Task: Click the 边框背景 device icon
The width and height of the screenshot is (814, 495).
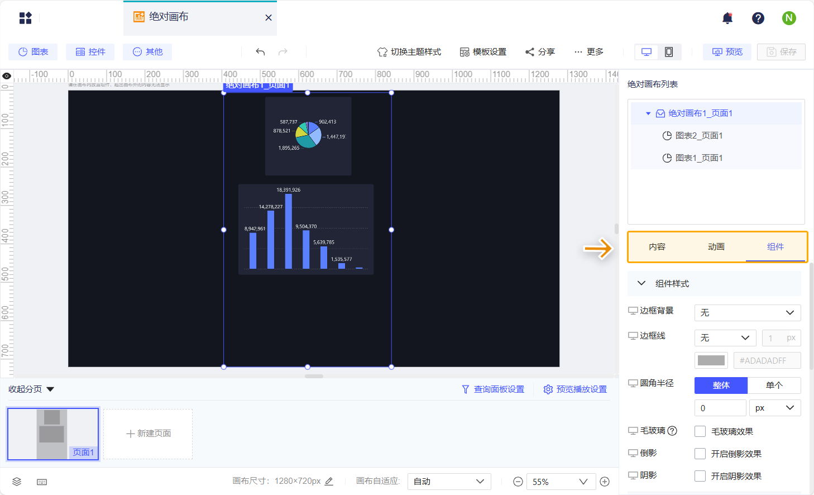Action: [633, 311]
